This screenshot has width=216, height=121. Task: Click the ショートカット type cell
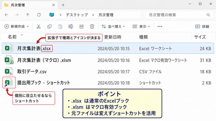(150, 83)
